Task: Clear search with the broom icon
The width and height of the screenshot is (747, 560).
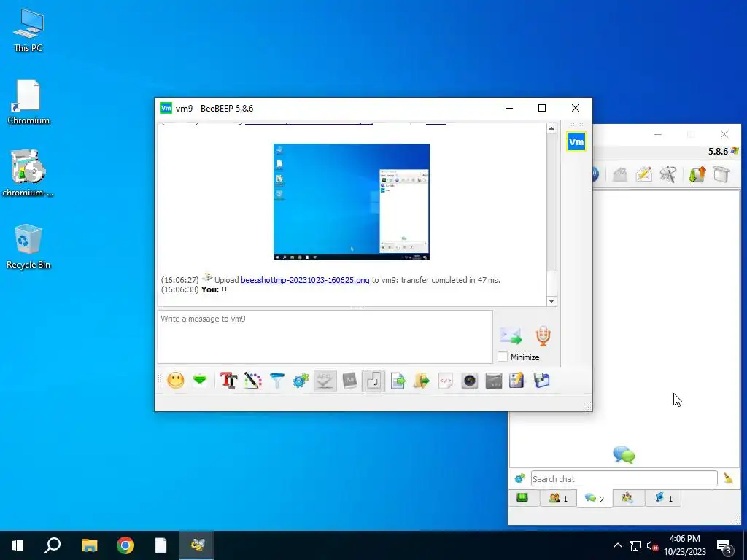Action: (x=729, y=478)
